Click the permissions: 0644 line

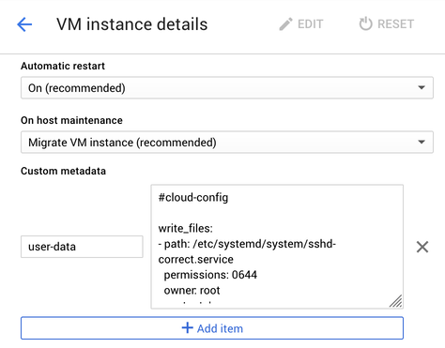[210, 275]
